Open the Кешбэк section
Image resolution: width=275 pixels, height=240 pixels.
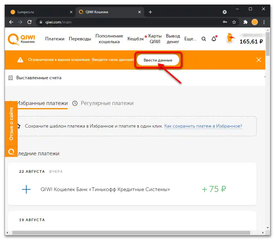[135, 39]
